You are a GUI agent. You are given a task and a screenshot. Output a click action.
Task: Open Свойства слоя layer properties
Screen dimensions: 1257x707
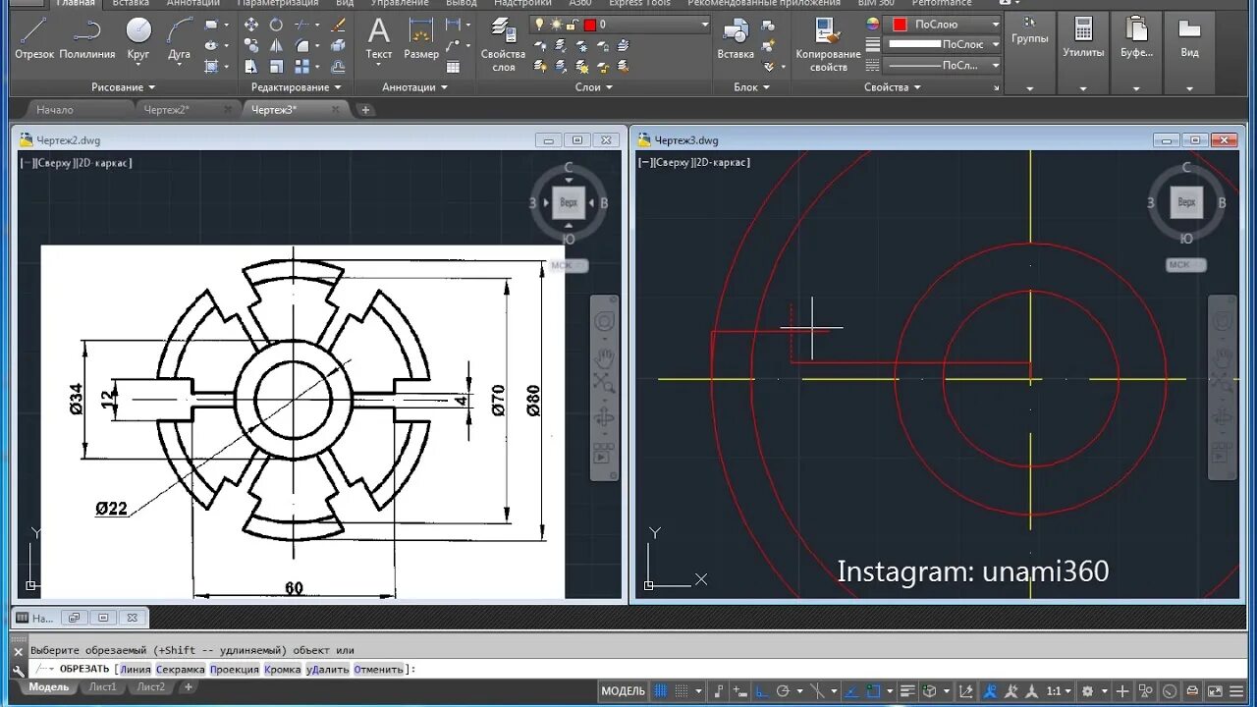[x=504, y=44]
